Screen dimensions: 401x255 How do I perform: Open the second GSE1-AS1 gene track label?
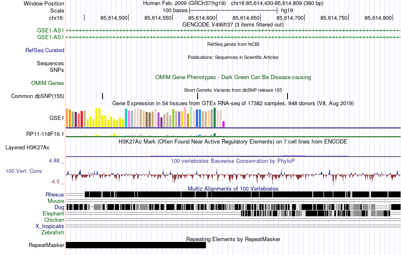[50, 37]
